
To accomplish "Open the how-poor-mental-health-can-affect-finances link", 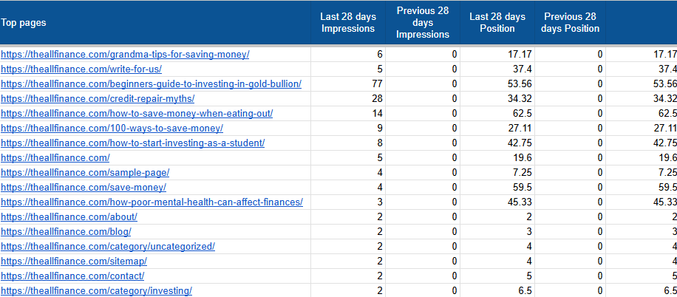I will 152,202.
